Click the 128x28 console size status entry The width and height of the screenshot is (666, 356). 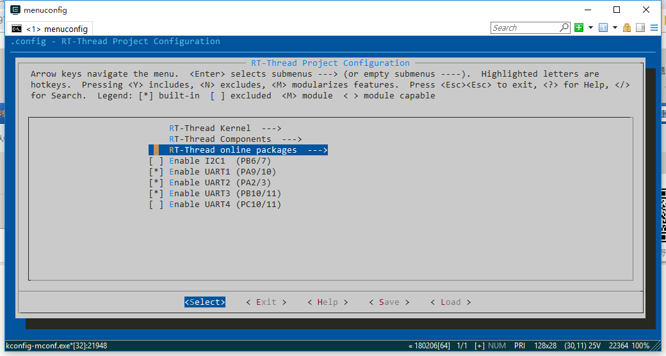point(544,345)
